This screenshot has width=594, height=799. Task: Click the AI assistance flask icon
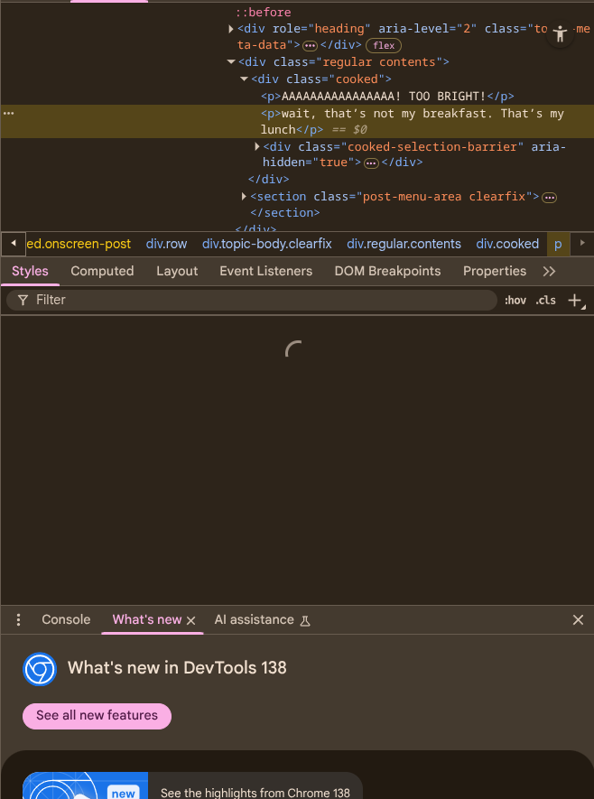[305, 620]
